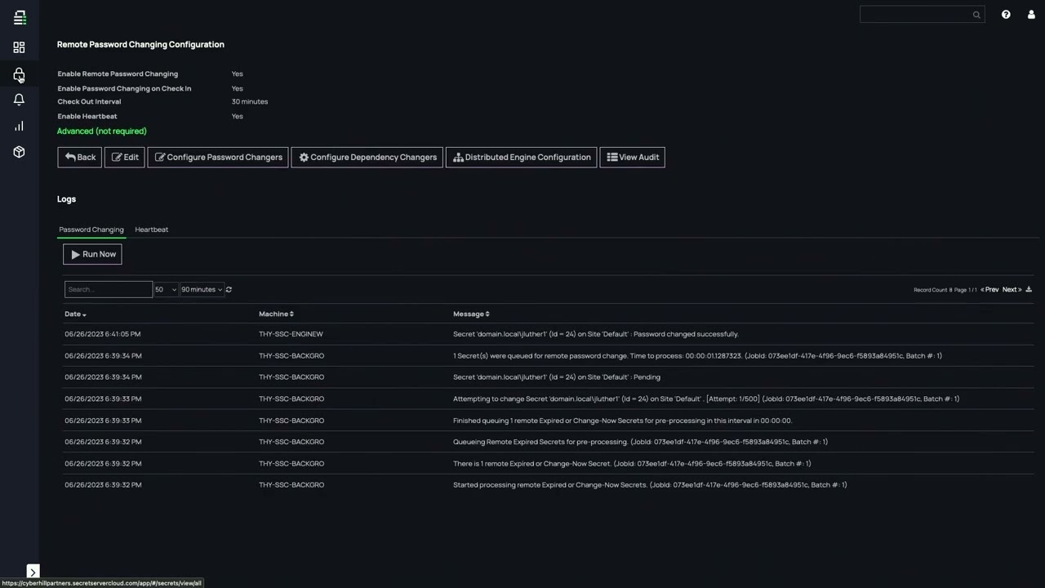Viewport: 1045px width, 588px height.
Task: Click 'Password changed successfully' message
Action: pos(596,334)
